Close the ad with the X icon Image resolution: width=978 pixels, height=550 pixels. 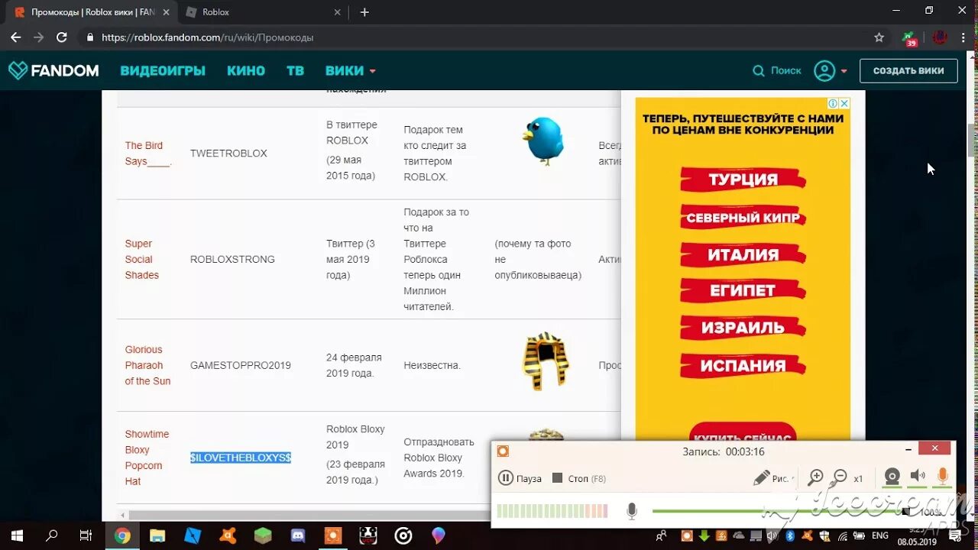844,103
